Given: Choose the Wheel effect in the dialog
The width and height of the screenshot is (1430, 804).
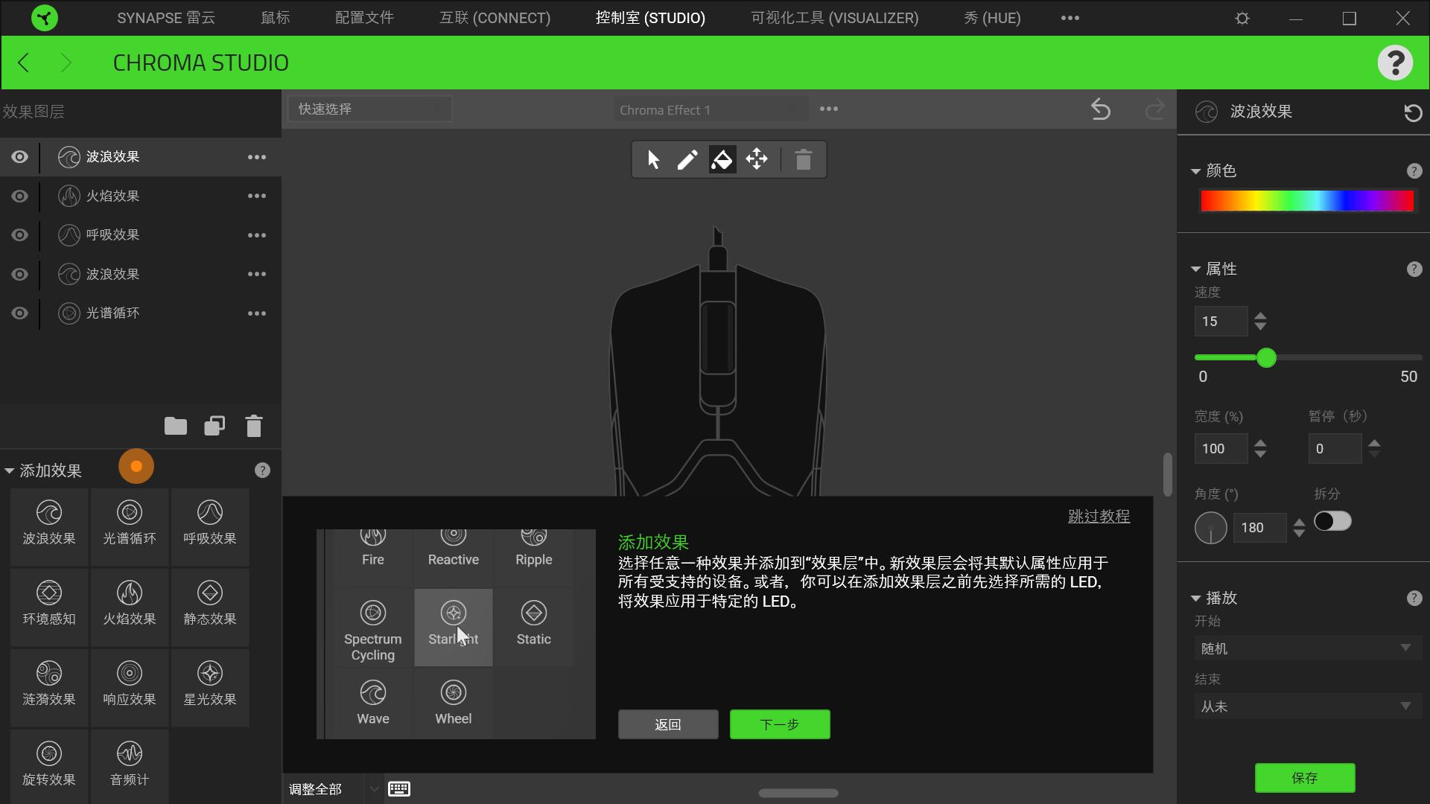Looking at the screenshot, I should point(453,702).
